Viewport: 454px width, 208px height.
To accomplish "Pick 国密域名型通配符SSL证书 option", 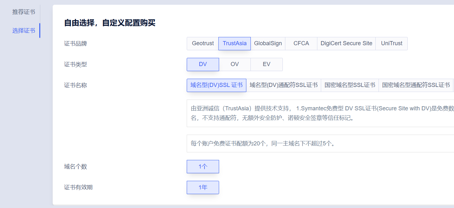I will pyautogui.click(x=416, y=85).
